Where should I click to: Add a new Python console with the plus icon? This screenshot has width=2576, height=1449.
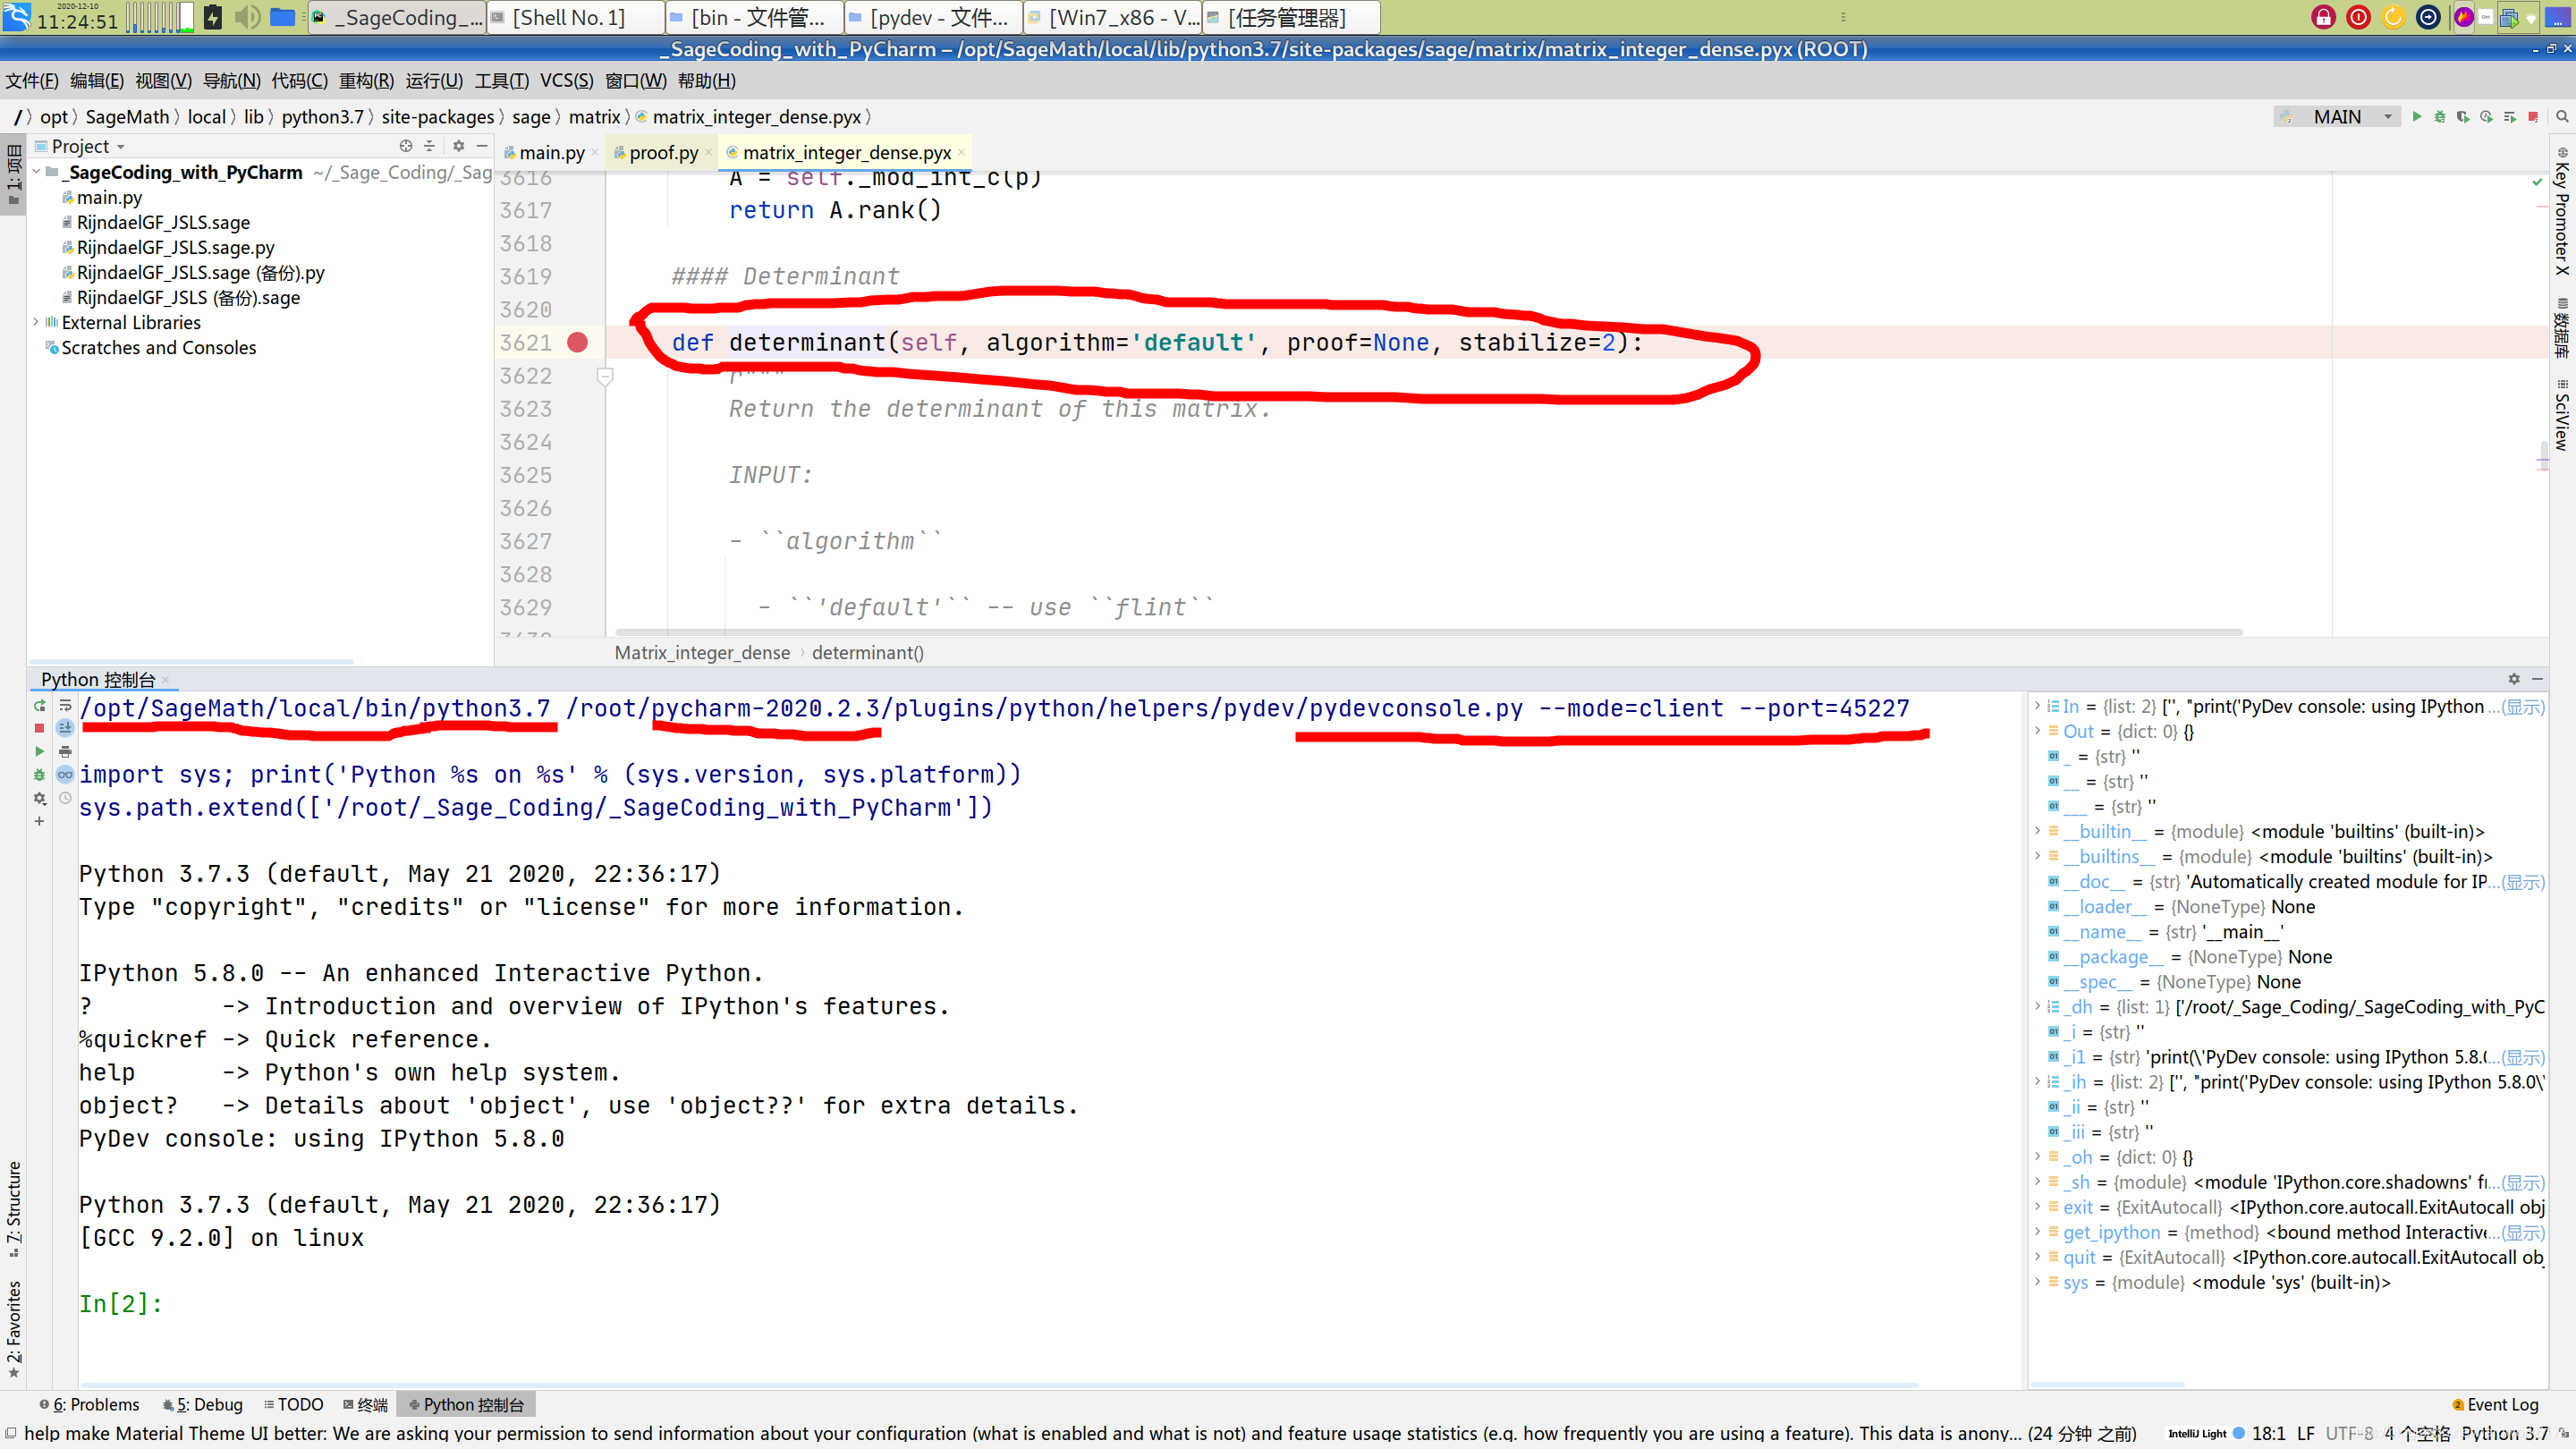point(40,821)
